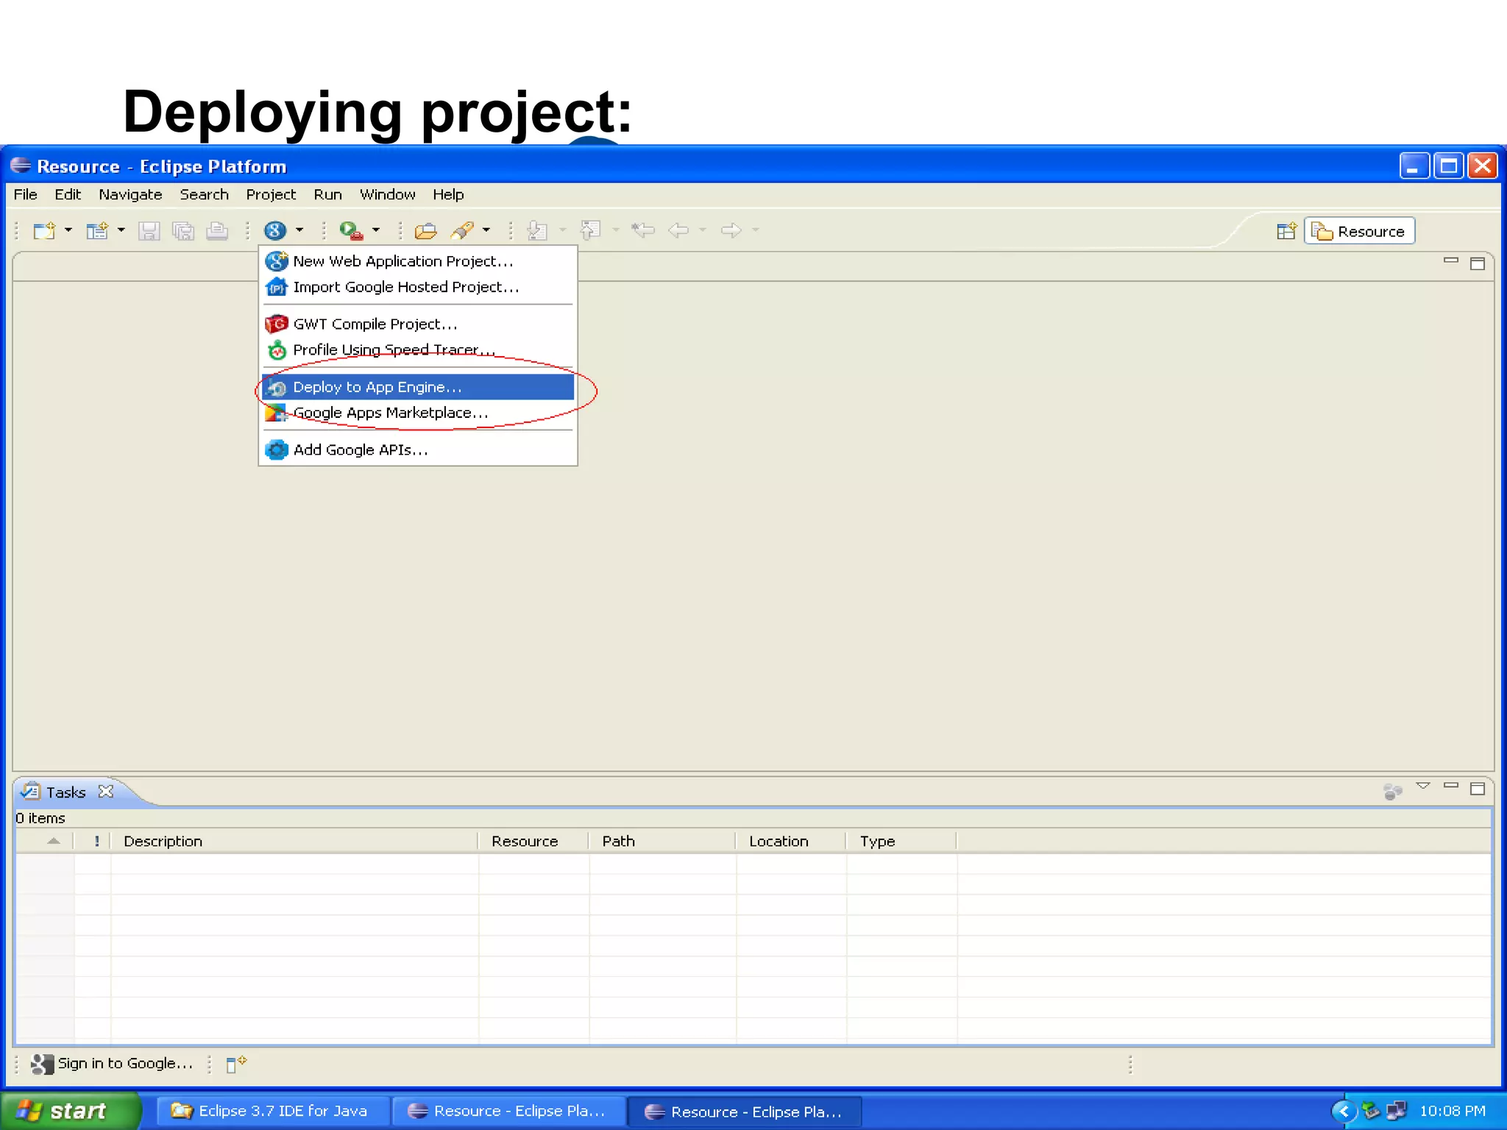Open the Window menu
Viewport: 1507px width, 1130px height.
pyautogui.click(x=387, y=194)
